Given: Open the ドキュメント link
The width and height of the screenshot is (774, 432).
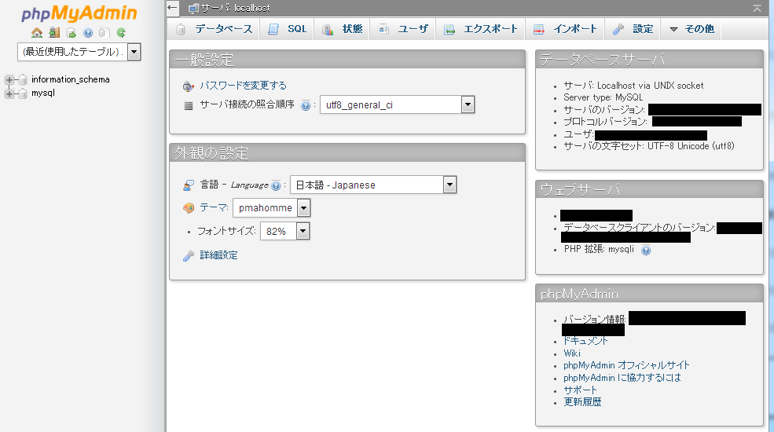Looking at the screenshot, I should click(585, 341).
